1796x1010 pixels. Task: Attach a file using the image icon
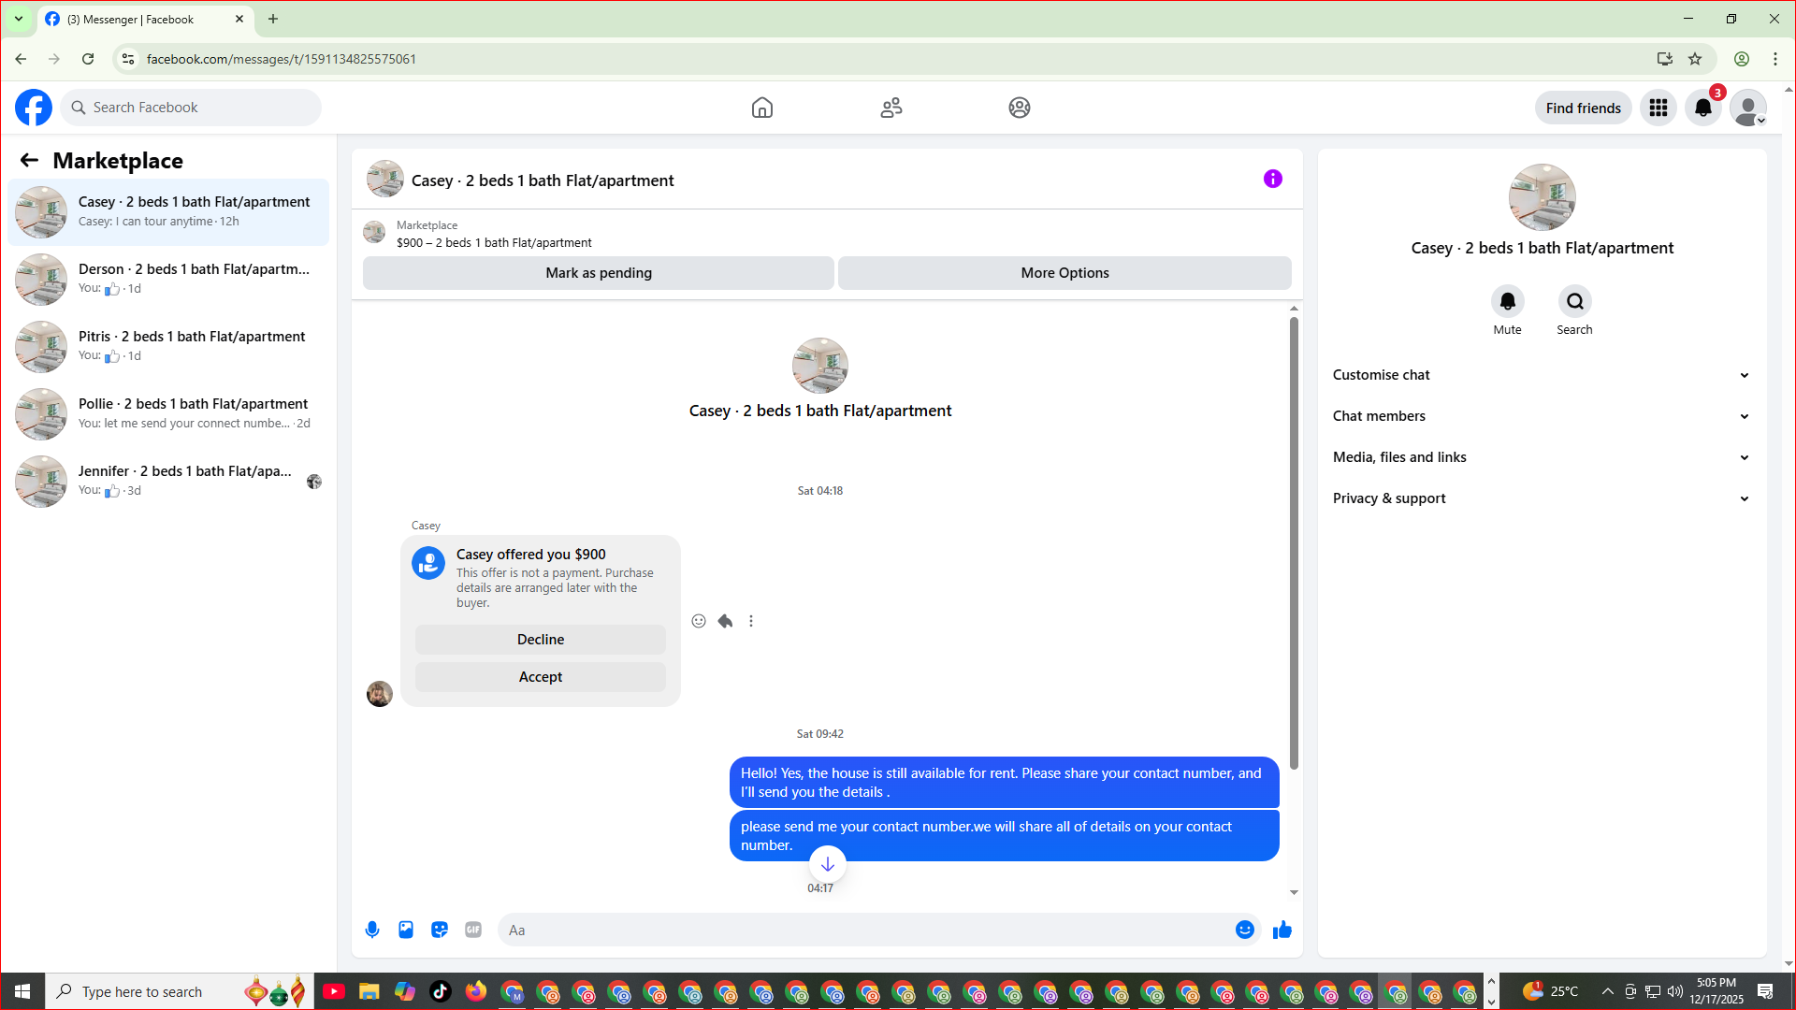pos(406,930)
